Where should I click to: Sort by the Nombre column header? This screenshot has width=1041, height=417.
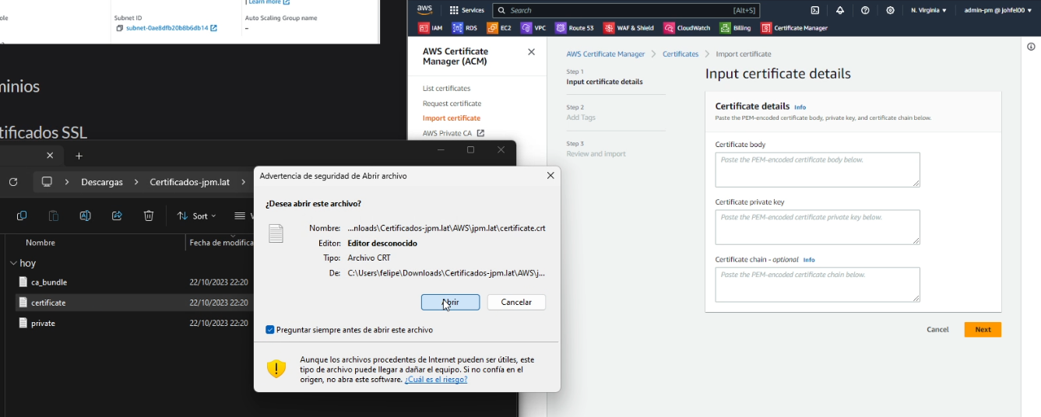pyautogui.click(x=40, y=243)
